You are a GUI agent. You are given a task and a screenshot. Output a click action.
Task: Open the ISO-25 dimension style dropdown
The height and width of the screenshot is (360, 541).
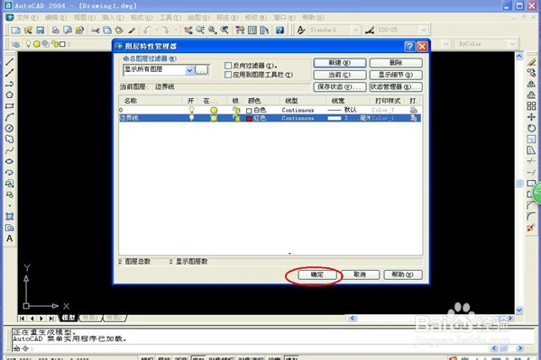[x=424, y=31]
